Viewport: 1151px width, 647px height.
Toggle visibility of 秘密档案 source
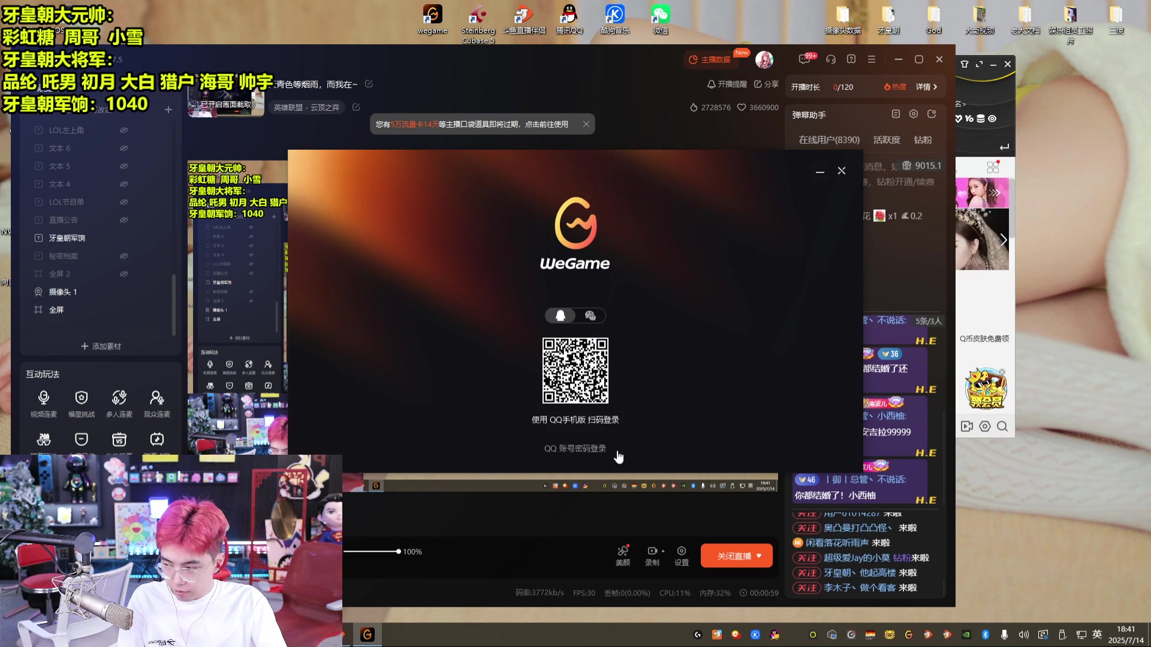tap(123, 256)
